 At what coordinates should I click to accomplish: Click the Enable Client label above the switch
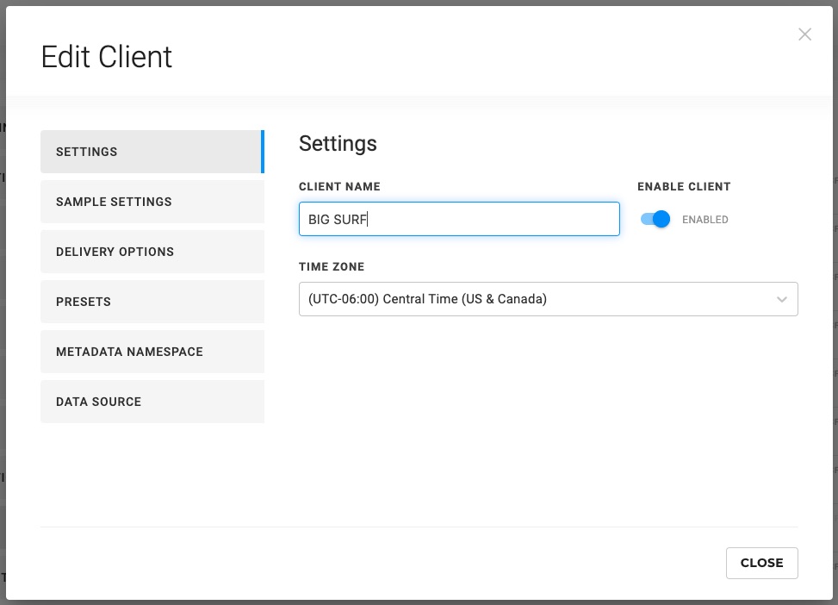[x=684, y=186]
